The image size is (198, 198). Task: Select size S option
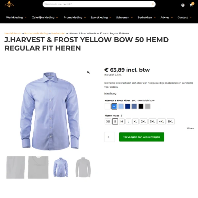coord(115,121)
